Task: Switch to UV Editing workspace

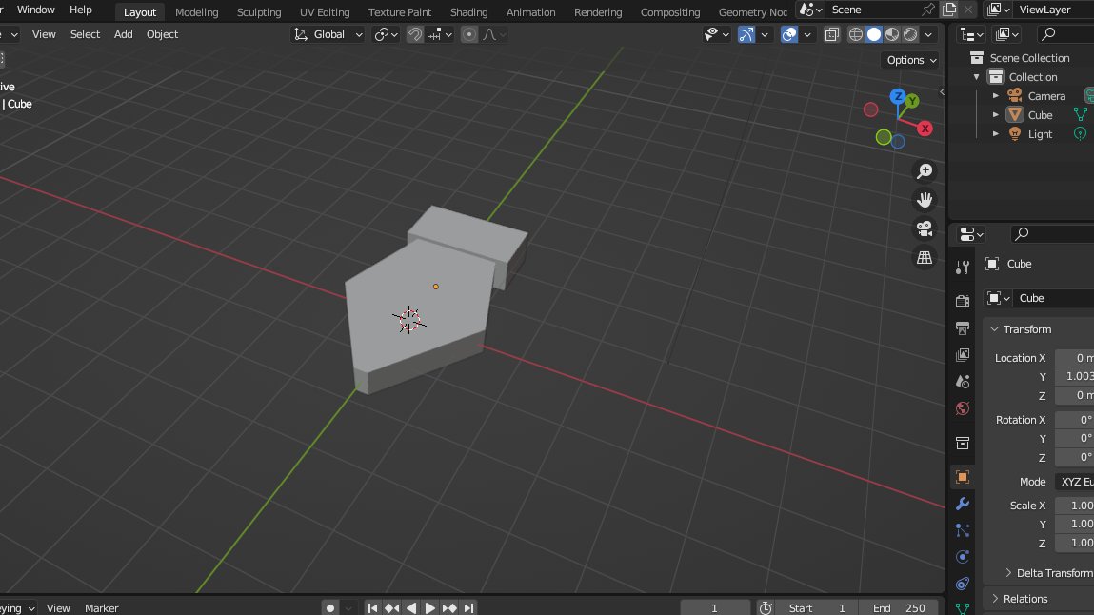Action: (x=325, y=11)
